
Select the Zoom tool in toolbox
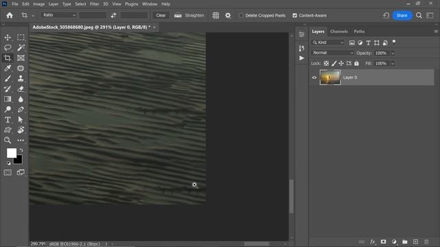[x=8, y=140]
